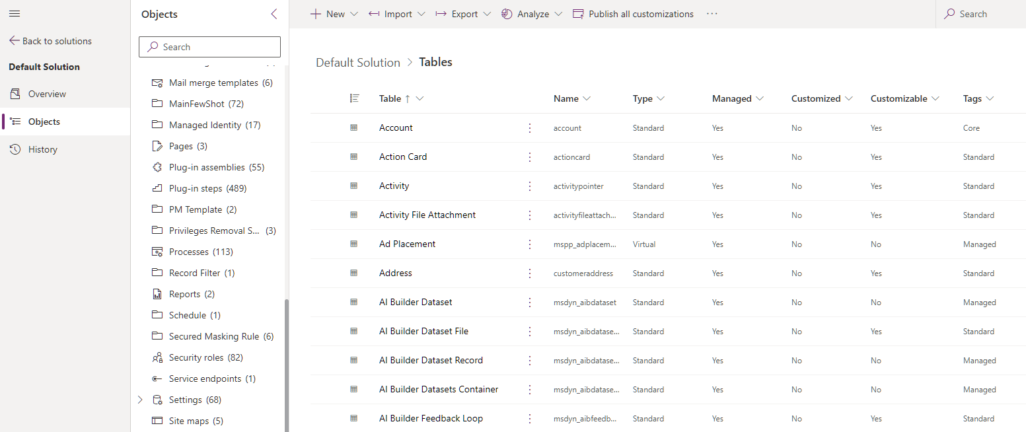Click the Objects panel vertical scrollbar

point(286,363)
